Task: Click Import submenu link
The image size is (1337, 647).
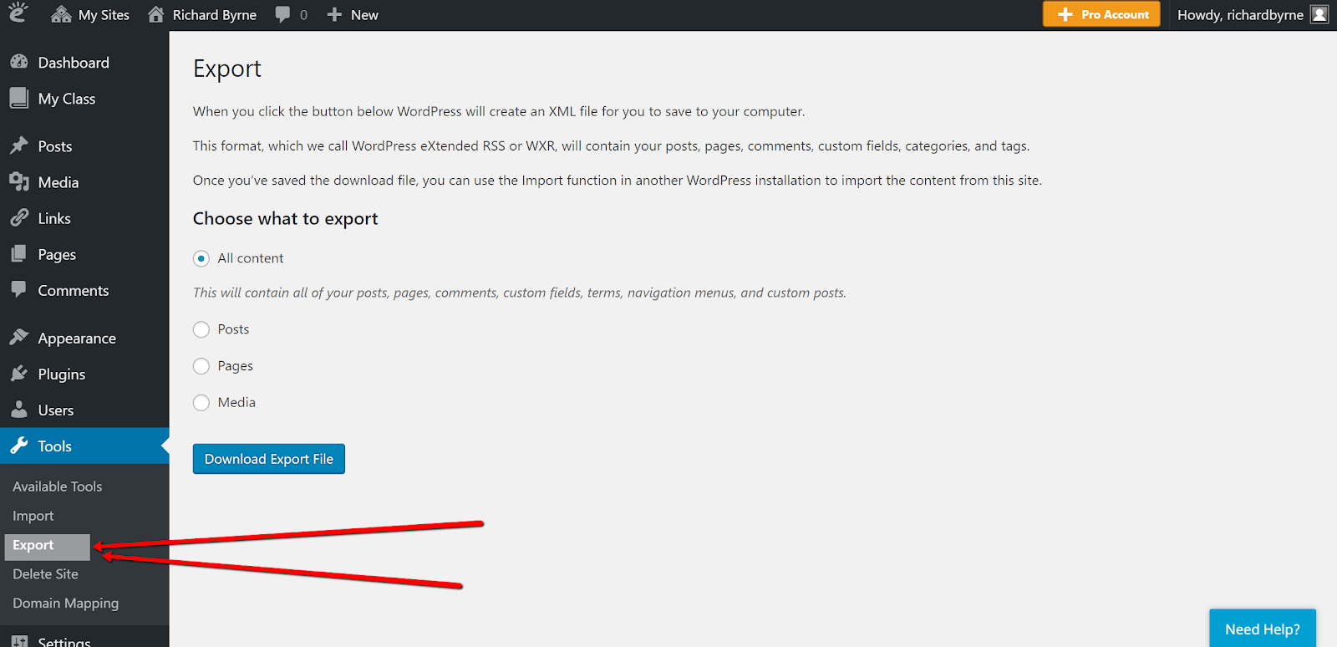Action: click(33, 516)
